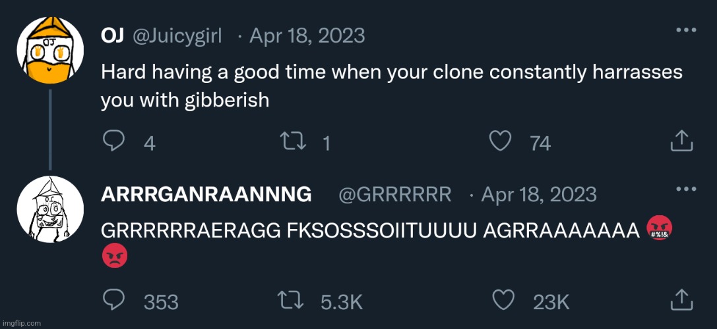Open OJ's display name link
The width and height of the screenshot is (717, 329).
pos(112,35)
